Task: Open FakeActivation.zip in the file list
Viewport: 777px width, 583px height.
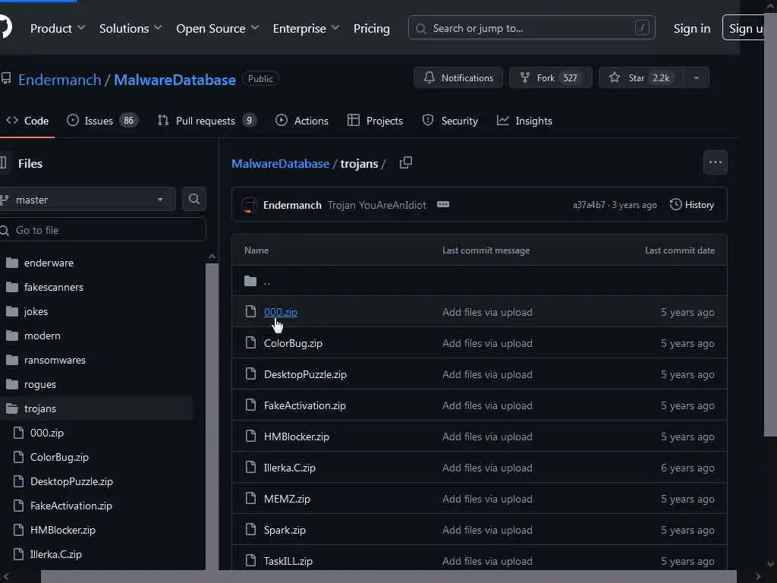Action: [x=305, y=405]
